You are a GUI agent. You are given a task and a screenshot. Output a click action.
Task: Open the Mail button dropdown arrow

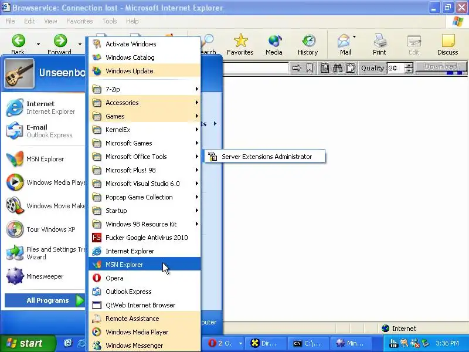pos(355,37)
